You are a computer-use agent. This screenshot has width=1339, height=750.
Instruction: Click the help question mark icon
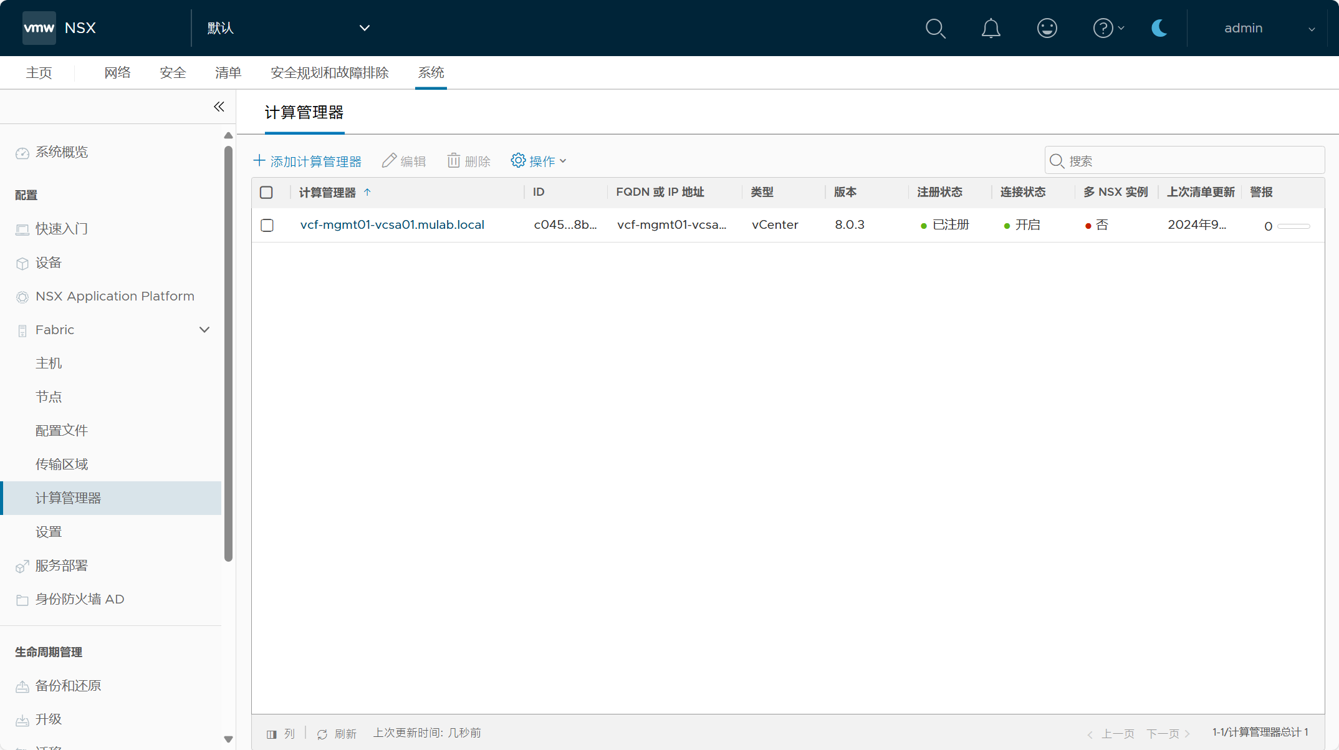[x=1103, y=29]
